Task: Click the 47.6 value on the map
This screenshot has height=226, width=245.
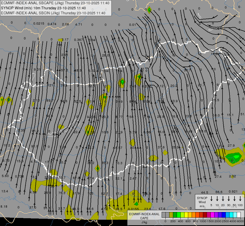Action: [162, 209]
